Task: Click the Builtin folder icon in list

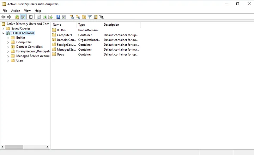Action: click(x=54, y=30)
